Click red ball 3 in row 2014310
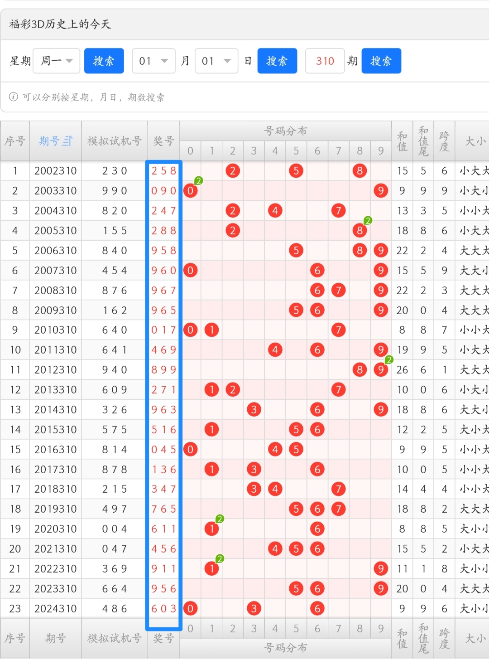This screenshot has width=489, height=665. coord(254,410)
